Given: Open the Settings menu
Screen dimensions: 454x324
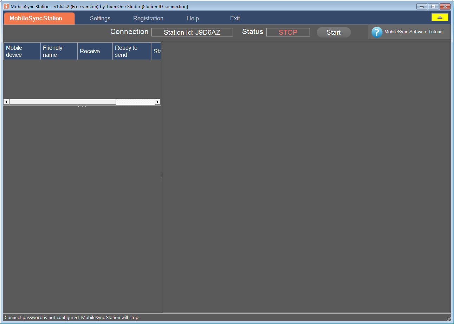Looking at the screenshot, I should (100, 19).
